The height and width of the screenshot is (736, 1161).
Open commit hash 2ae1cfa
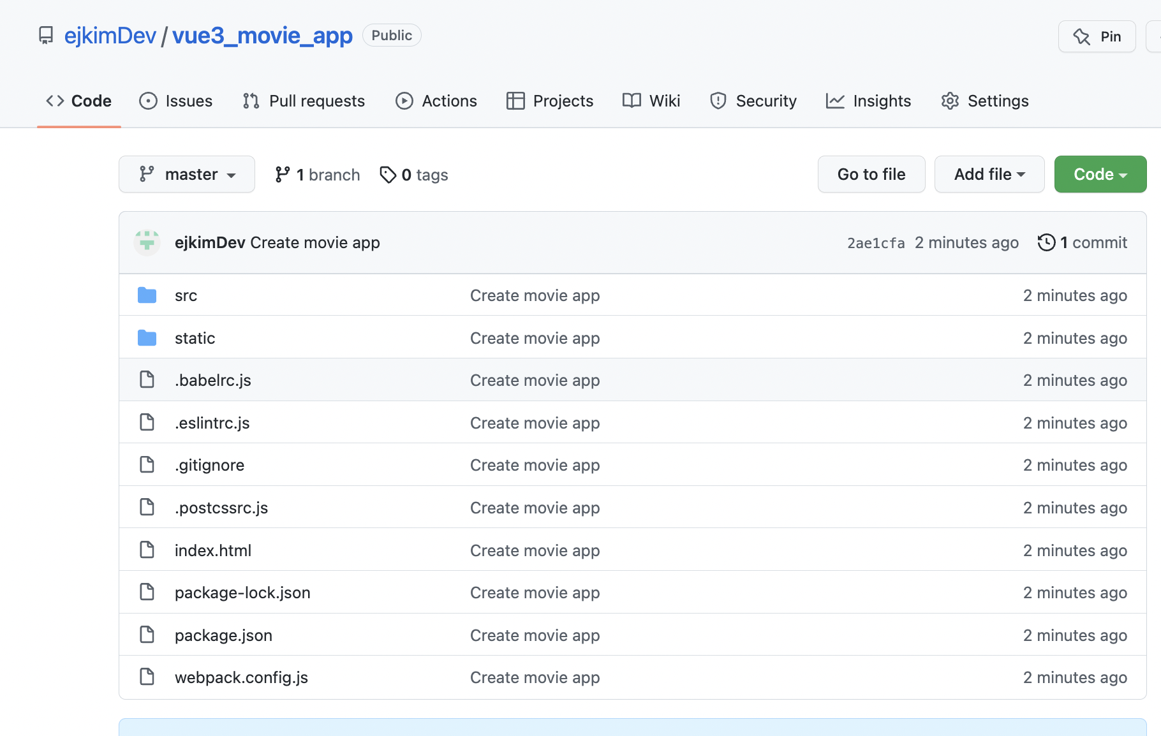[x=876, y=243]
